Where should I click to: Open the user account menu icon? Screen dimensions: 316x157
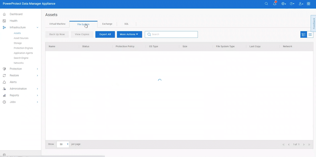[301, 4]
